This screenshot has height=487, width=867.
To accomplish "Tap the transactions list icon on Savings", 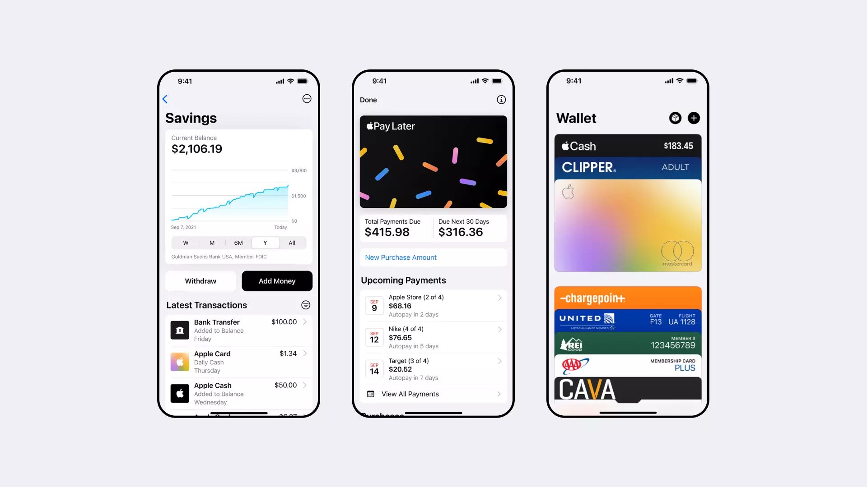I will click(305, 305).
